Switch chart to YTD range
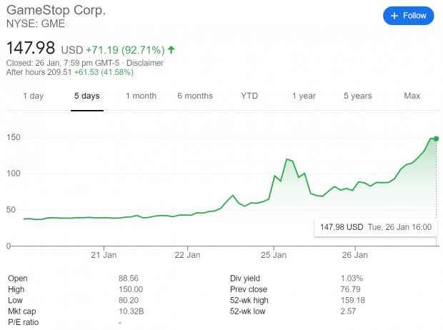This screenshot has height=330, width=443. 249,96
